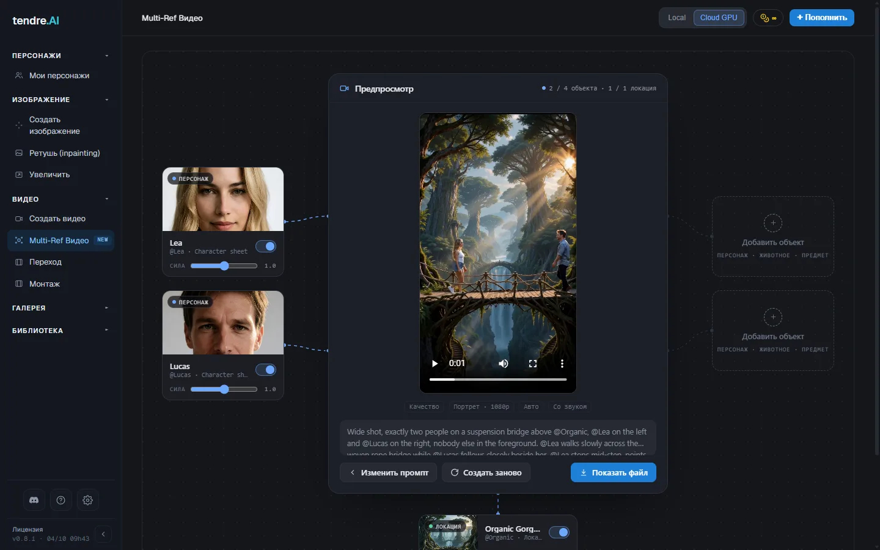The image size is (880, 550).
Task: Open Multi-Ref Видео in the sidebar
Action: point(61,240)
